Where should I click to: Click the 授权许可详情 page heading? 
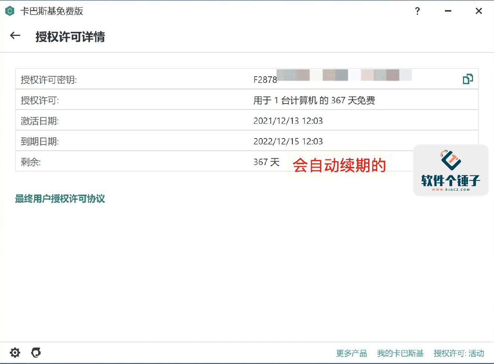tap(70, 37)
